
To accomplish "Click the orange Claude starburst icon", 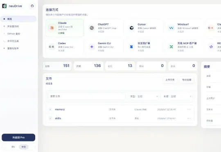I will pos(52,28).
